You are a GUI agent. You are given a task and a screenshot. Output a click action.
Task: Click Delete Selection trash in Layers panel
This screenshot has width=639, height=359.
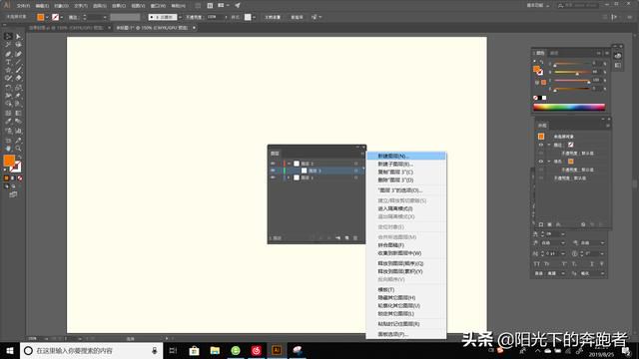point(355,238)
